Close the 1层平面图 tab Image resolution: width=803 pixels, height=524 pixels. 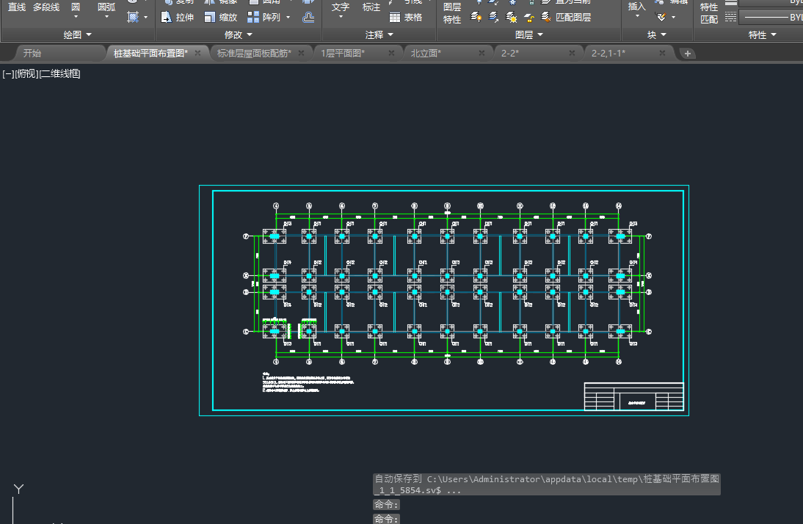391,53
